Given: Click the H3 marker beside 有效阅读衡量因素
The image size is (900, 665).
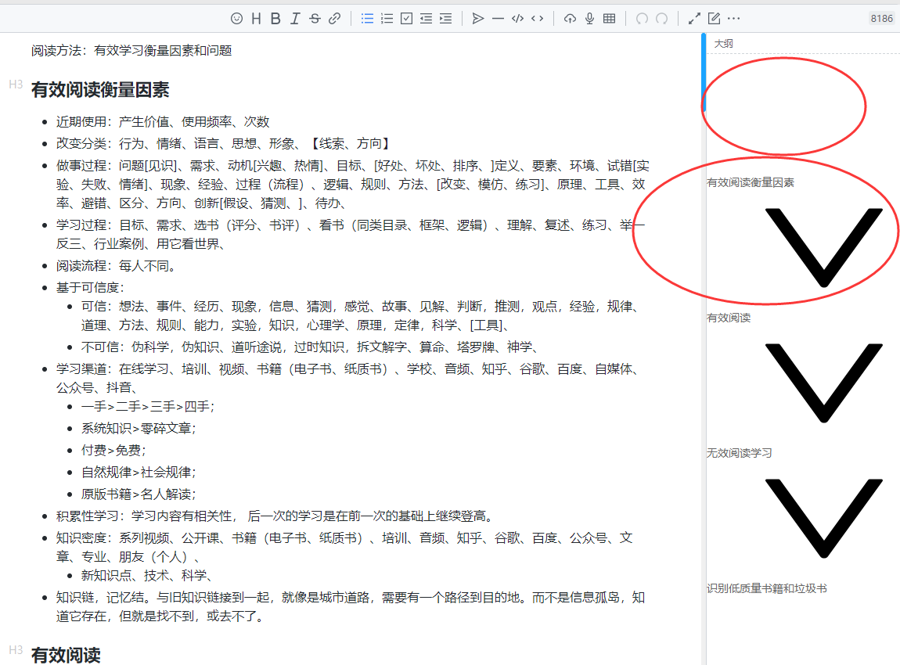Looking at the screenshot, I should pos(16,85).
